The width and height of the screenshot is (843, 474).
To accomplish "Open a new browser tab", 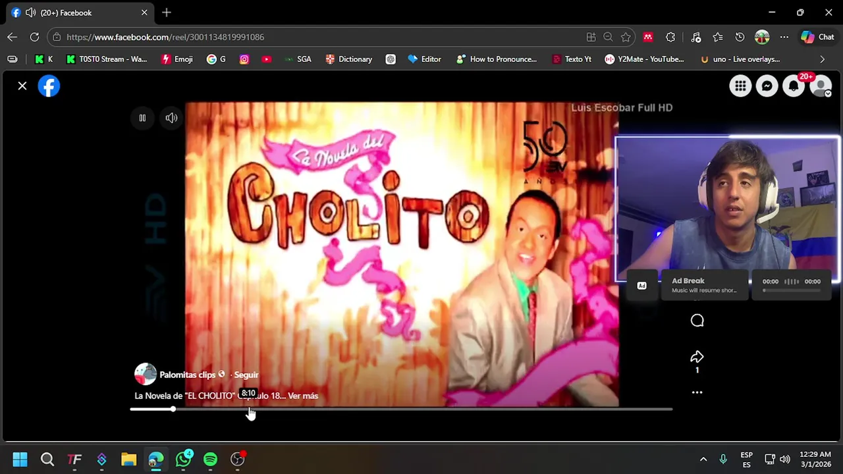I will pyautogui.click(x=167, y=13).
